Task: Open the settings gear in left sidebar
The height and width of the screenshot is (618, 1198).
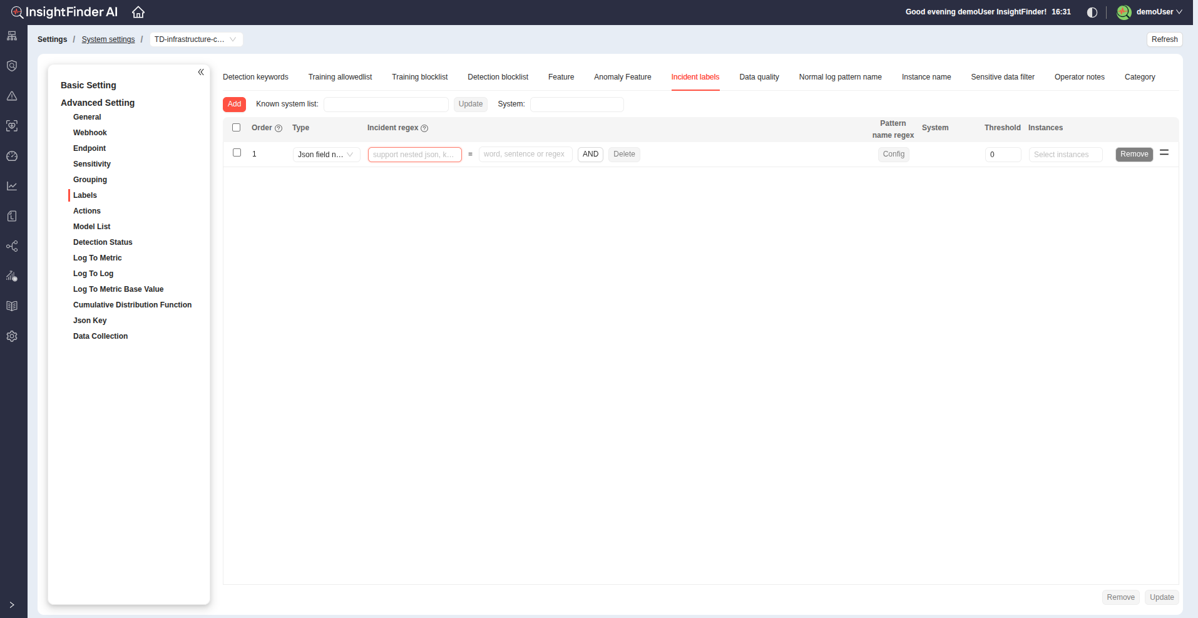Action: point(12,336)
